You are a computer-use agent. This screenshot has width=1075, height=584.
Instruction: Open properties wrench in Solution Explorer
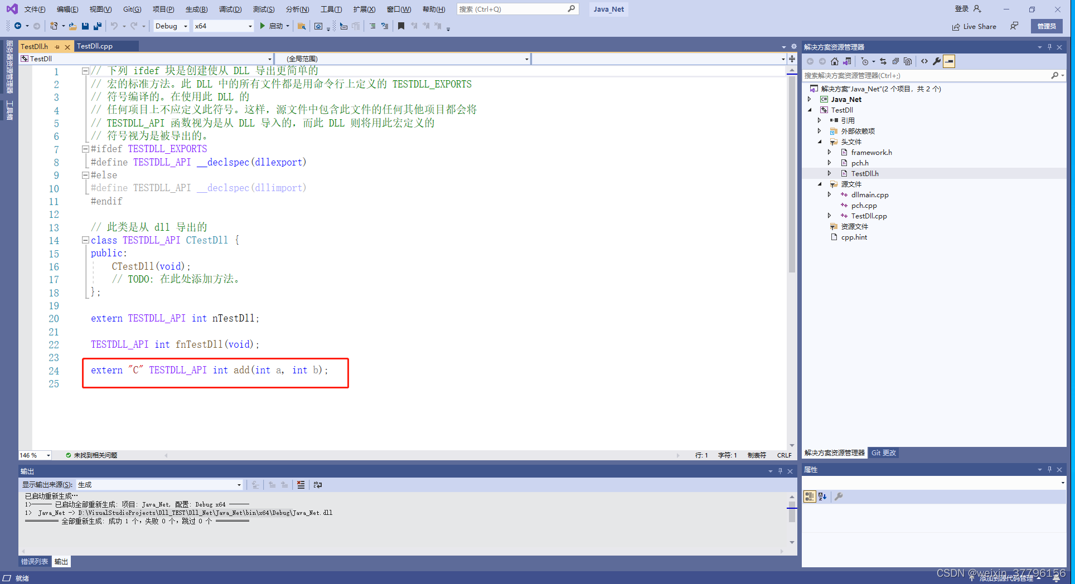click(937, 61)
